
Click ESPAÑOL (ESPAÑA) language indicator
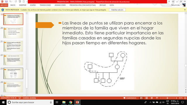pyautogui.click(x=29, y=98)
